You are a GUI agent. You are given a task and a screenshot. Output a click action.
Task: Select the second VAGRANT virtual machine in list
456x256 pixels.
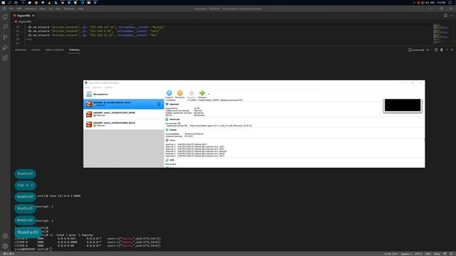tap(123, 114)
